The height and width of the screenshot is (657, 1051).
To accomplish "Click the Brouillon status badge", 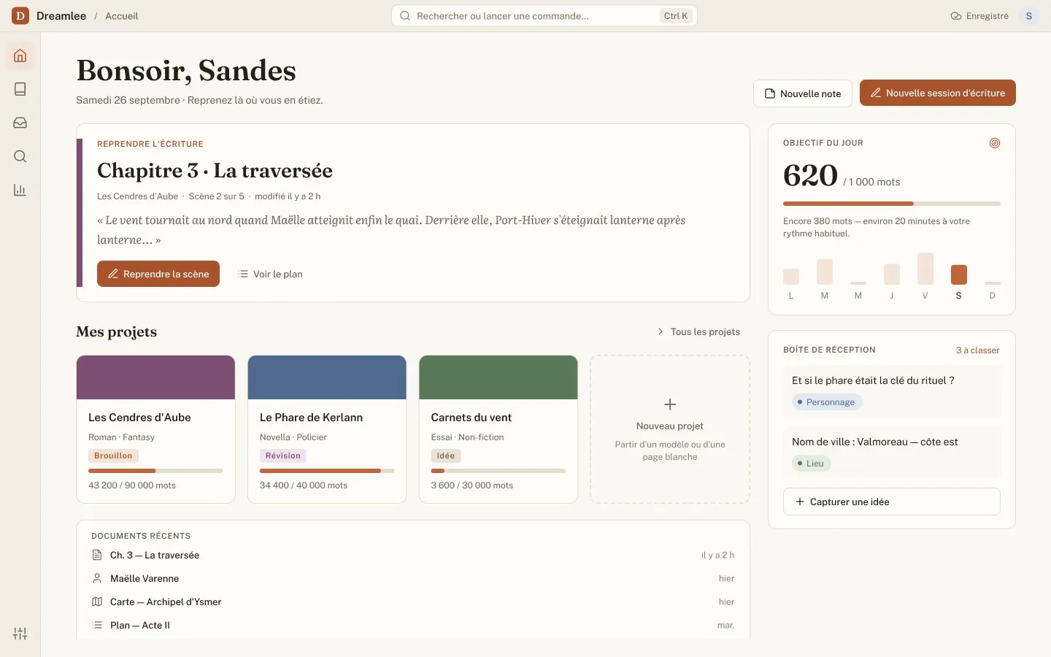I will click(x=113, y=456).
